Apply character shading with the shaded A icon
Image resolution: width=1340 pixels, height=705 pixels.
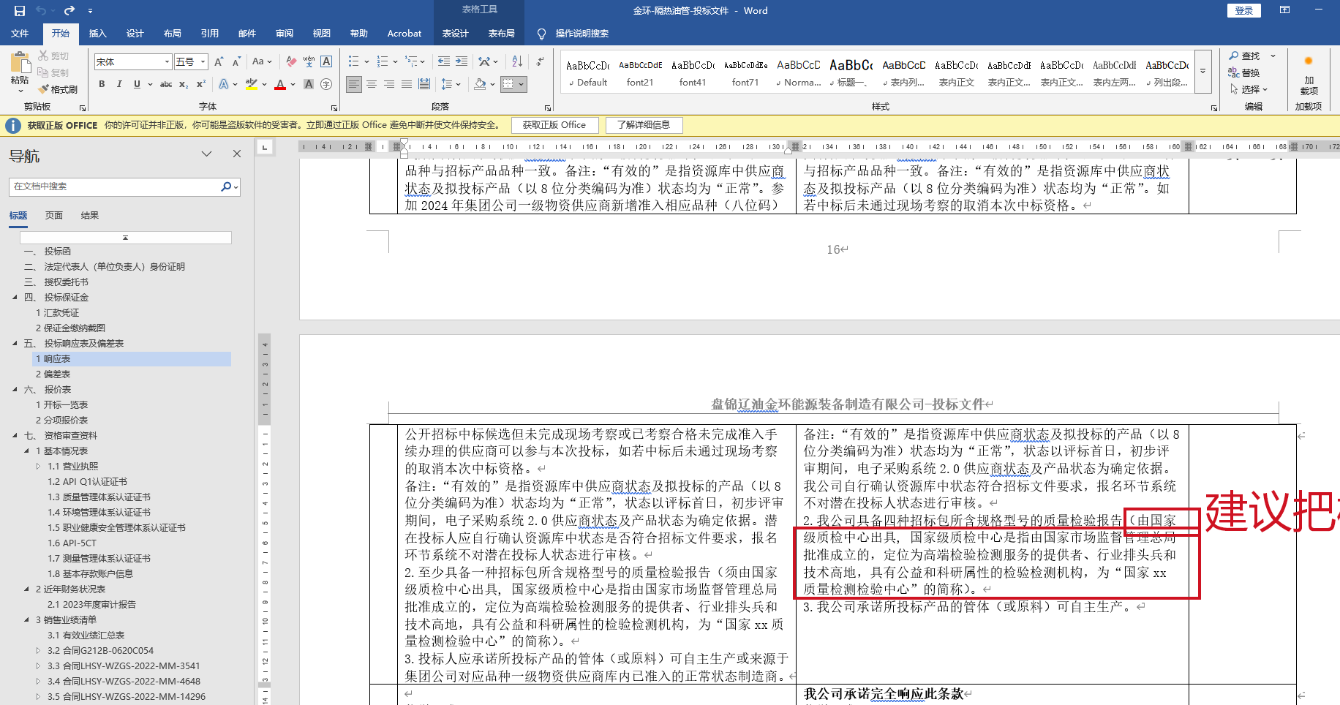(x=309, y=84)
